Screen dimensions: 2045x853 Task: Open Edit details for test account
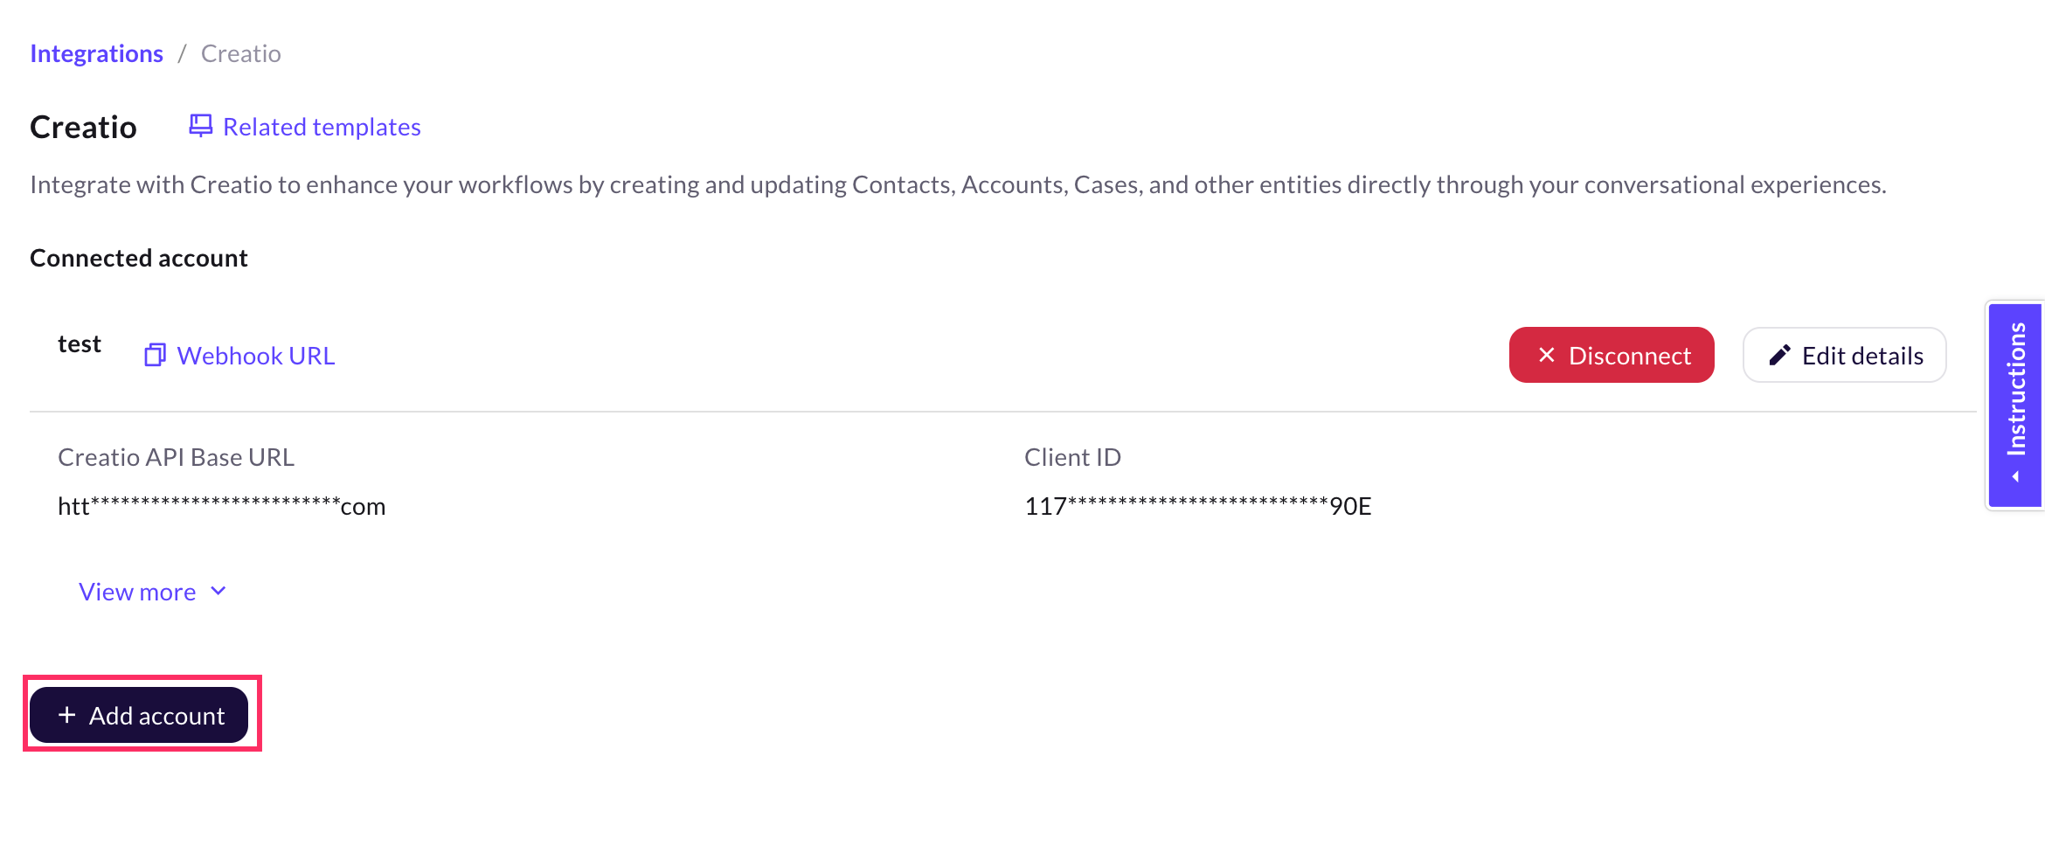(1844, 355)
